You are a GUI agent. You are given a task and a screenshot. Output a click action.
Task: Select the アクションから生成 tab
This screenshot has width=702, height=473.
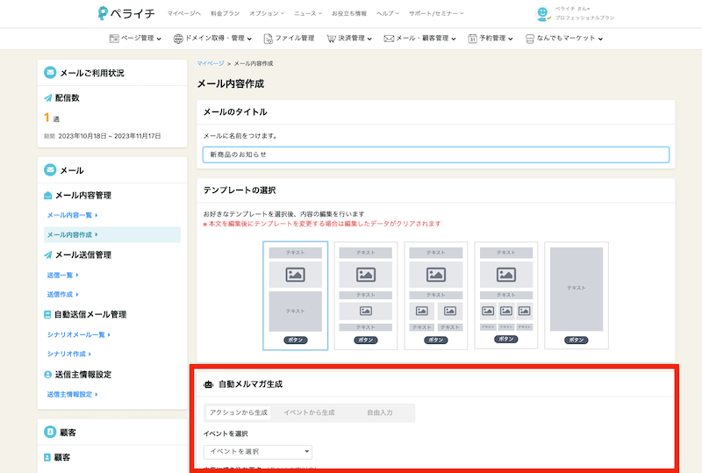point(239,412)
